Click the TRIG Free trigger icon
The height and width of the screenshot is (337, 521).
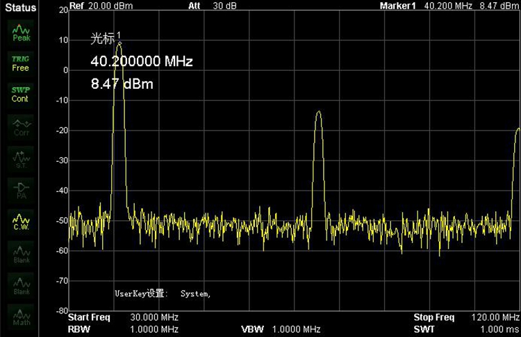[21, 63]
